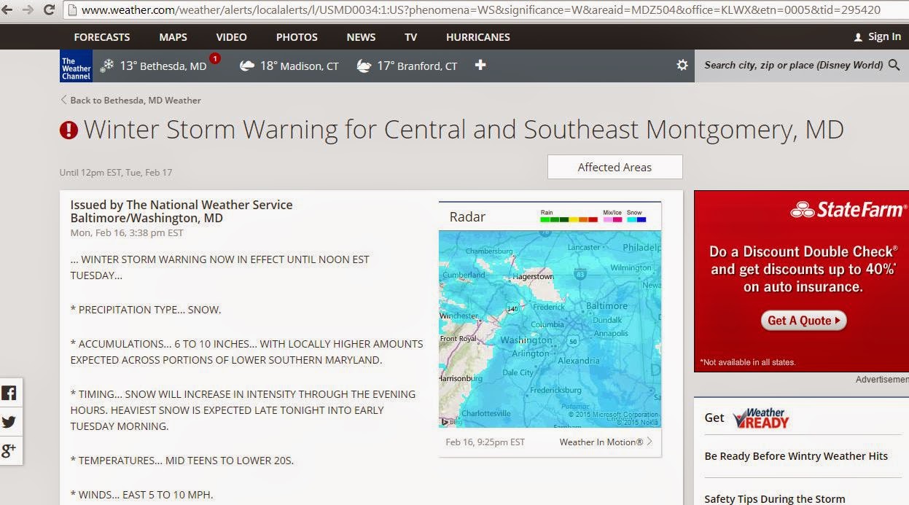Image resolution: width=909 pixels, height=505 pixels.
Task: Open the Bethesda, MD alert badge
Action: coord(215,58)
